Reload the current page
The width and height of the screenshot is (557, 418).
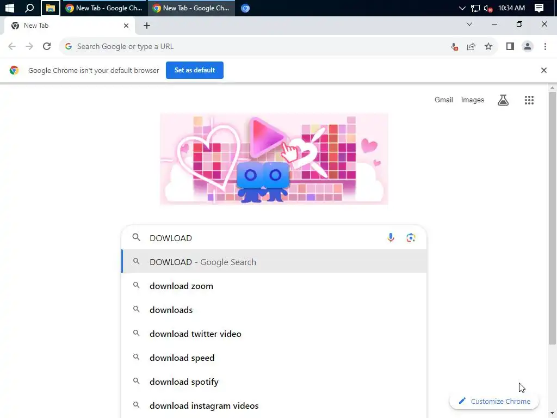[47, 47]
